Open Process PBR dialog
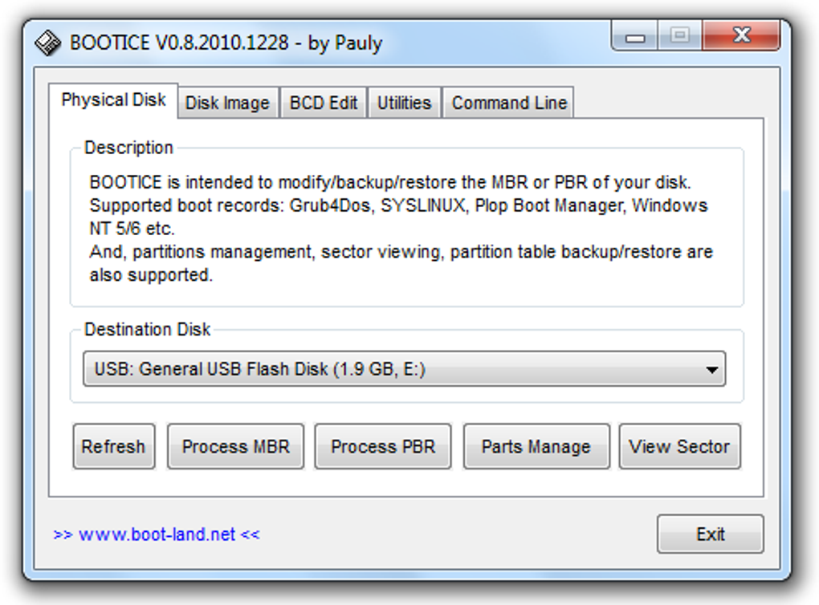This screenshot has height=605, width=819. (x=383, y=447)
